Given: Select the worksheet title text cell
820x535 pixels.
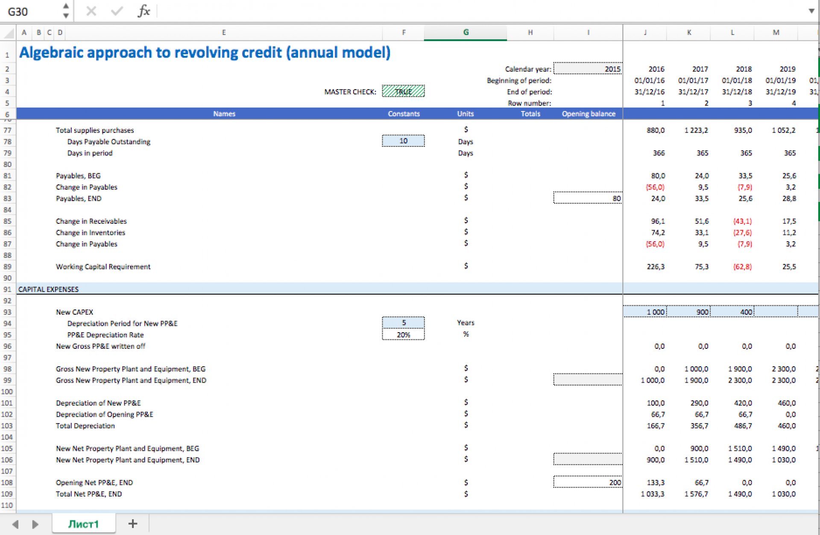Looking at the screenshot, I should coord(205,53).
